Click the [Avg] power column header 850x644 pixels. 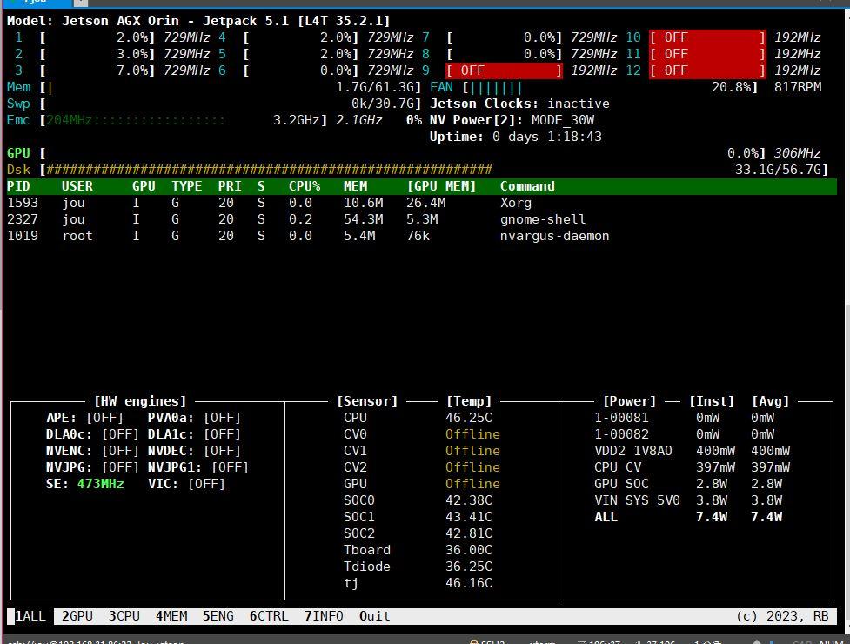click(x=770, y=401)
